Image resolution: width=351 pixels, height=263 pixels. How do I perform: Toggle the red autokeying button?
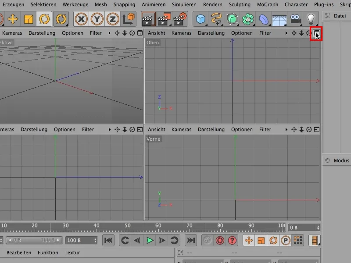click(x=220, y=240)
